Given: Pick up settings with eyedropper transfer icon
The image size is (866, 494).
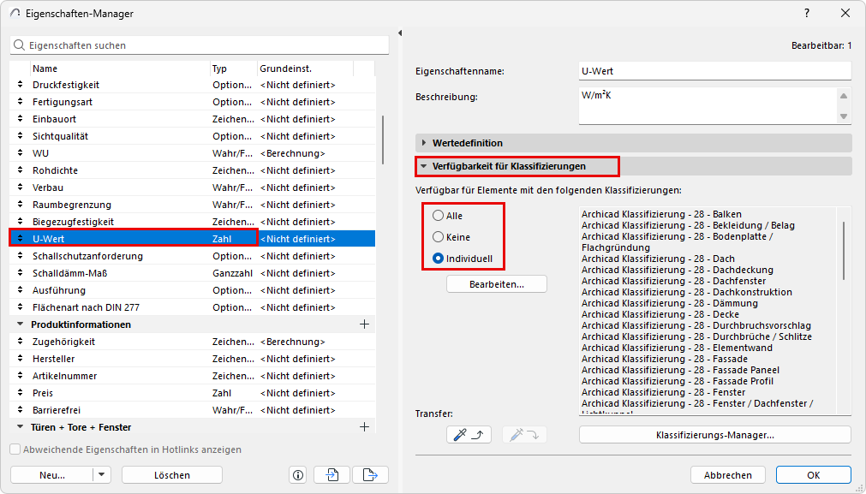Looking at the screenshot, I should click(x=469, y=435).
